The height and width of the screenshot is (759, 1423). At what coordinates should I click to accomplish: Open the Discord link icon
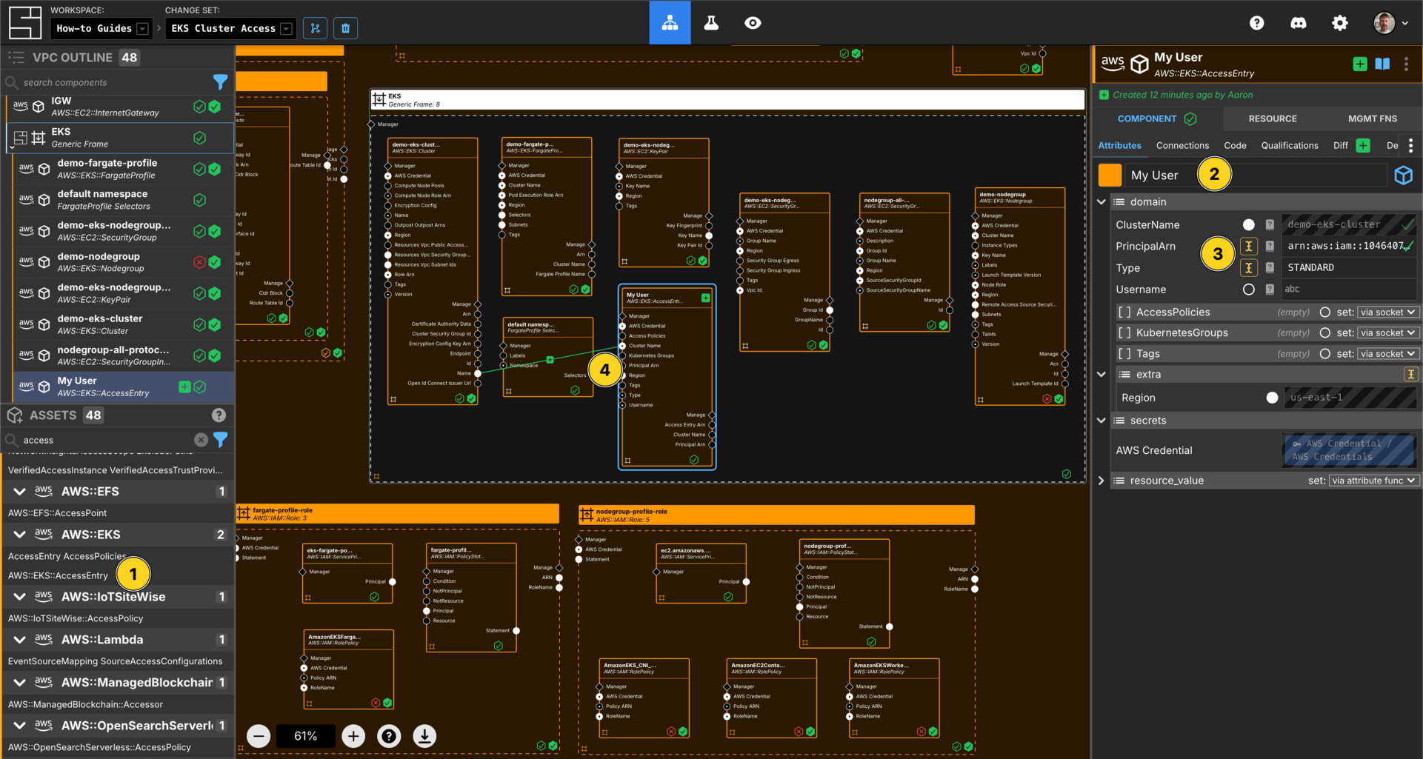coord(1298,23)
